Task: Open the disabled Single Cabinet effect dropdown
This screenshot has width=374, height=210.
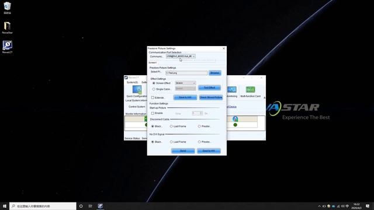Action: [185, 88]
